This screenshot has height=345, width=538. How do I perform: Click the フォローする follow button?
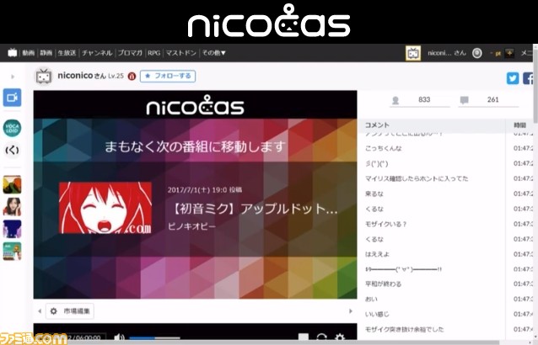click(x=168, y=76)
